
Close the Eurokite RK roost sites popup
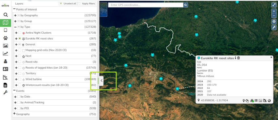pos(271,57)
